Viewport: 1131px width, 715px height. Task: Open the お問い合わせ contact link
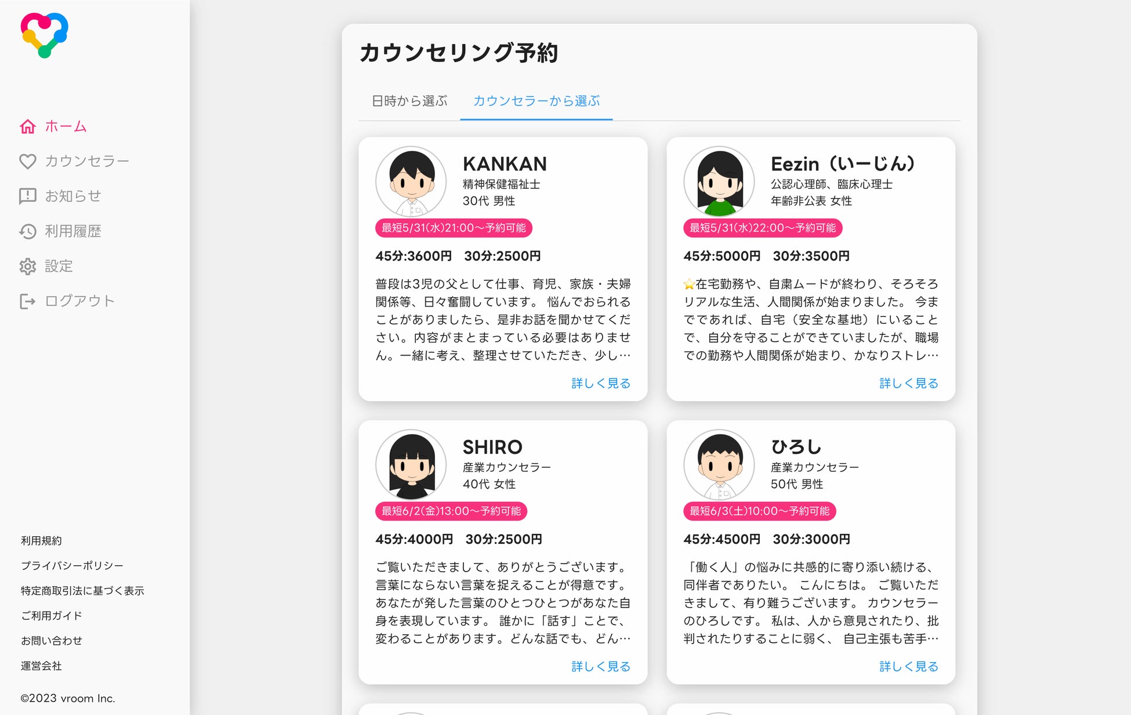[52, 641]
